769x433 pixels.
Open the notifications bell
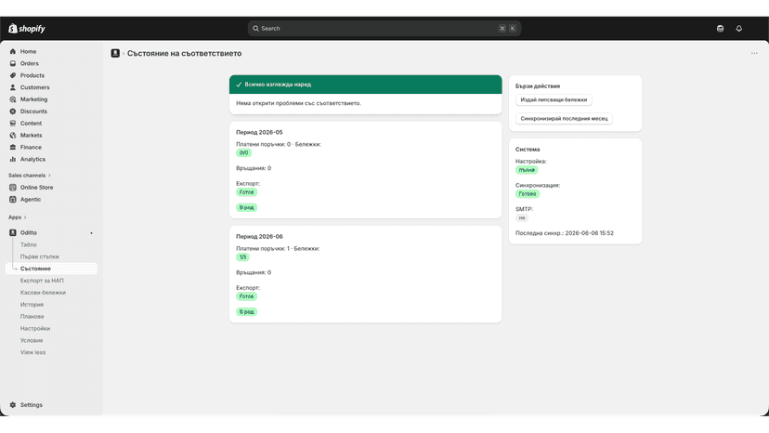[738, 29]
